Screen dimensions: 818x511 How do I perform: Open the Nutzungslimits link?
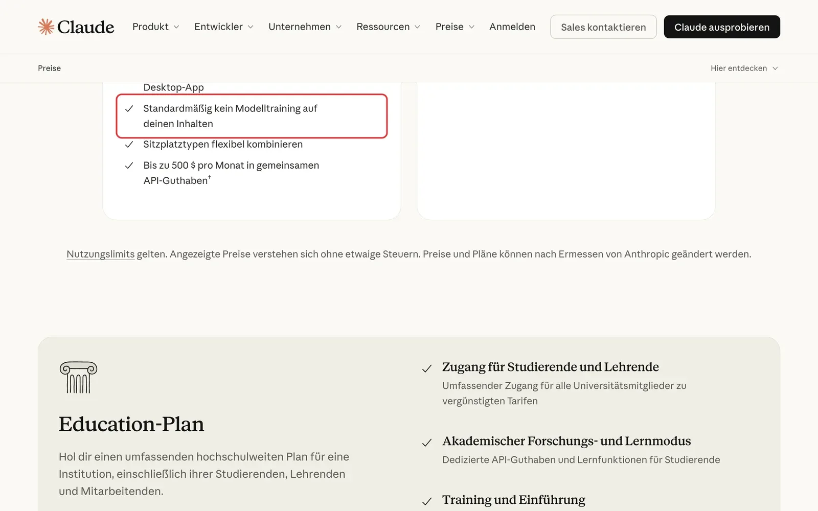(x=101, y=254)
